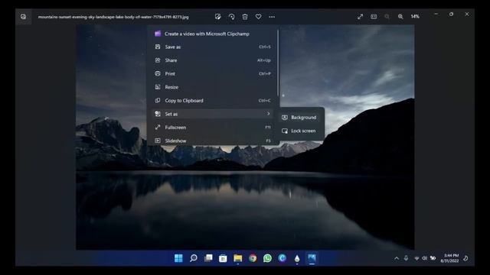Open the See more three-dots menu
Image resolution: width=490 pixels, height=275 pixels.
tap(272, 17)
